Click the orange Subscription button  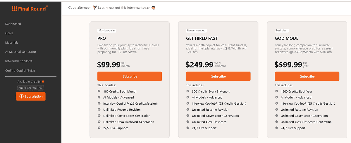(x=31, y=96)
